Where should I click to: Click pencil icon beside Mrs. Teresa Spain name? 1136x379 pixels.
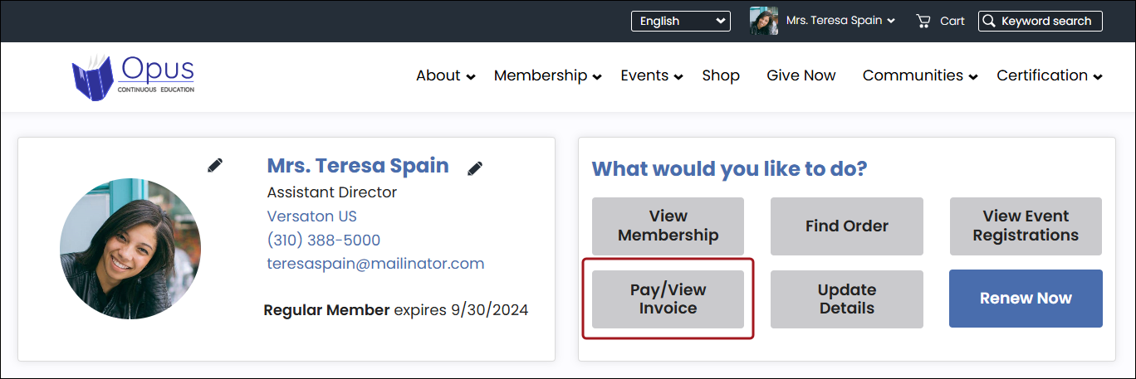(475, 168)
